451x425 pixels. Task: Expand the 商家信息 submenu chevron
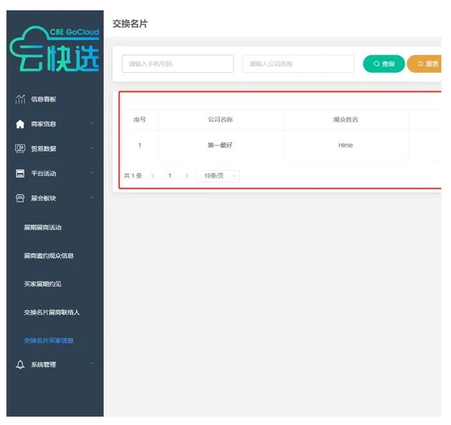[92, 124]
